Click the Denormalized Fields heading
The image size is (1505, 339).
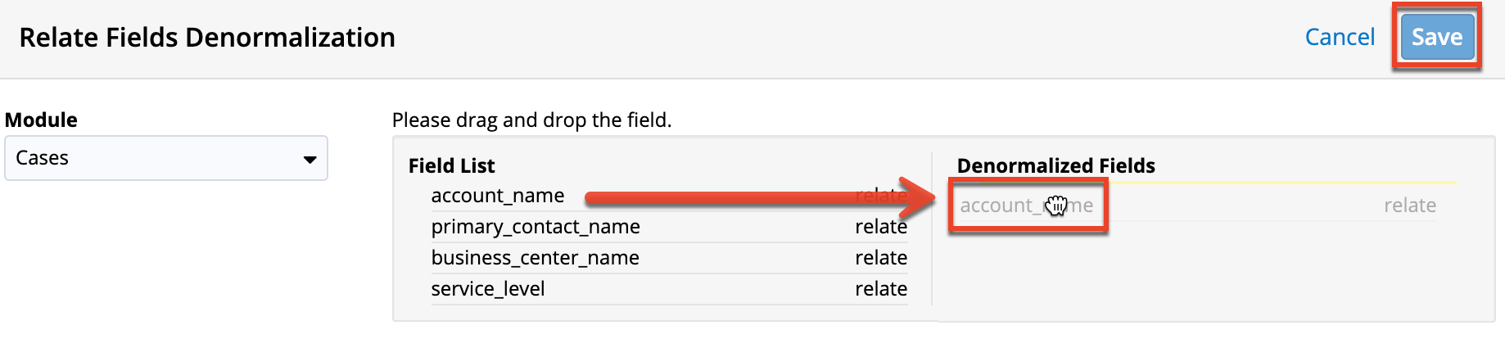(x=1055, y=166)
